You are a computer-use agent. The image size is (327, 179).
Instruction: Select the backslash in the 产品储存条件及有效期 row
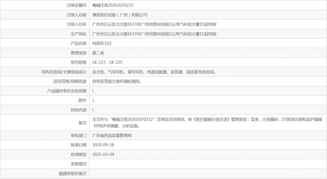(93, 91)
